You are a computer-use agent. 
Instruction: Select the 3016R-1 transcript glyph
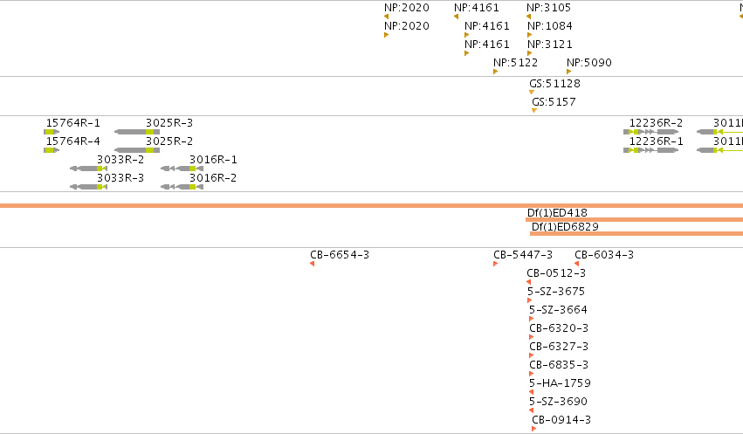[182, 169]
